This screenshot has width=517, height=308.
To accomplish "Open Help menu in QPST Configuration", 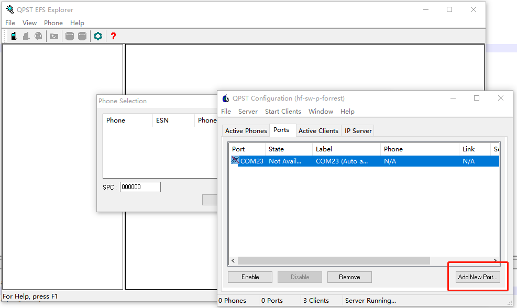I will 347,112.
